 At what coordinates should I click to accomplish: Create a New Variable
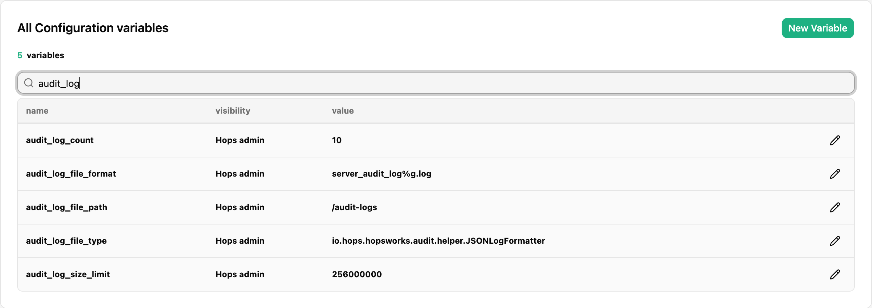point(818,28)
